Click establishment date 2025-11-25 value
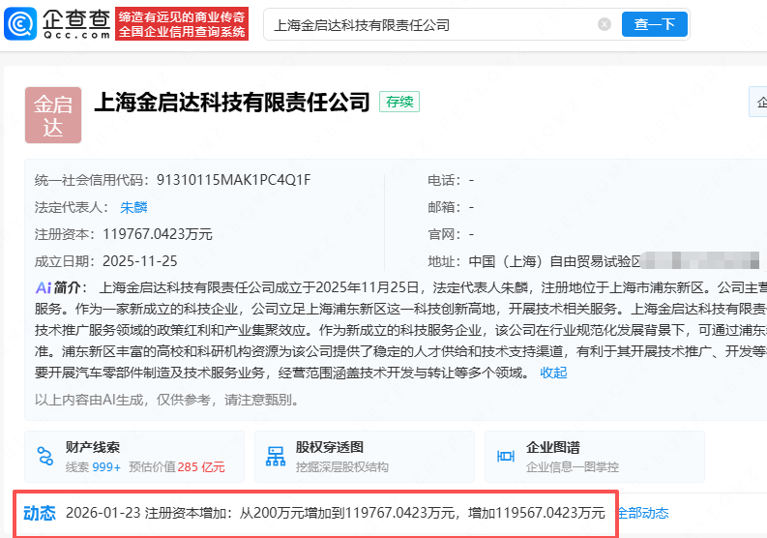Screen dimensions: 767x538 click(140, 261)
